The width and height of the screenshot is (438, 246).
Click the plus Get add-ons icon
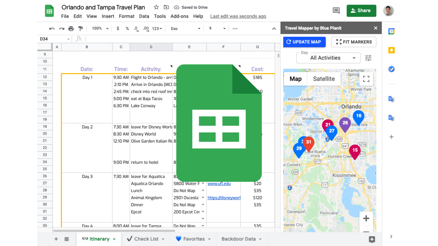[x=391, y=137]
